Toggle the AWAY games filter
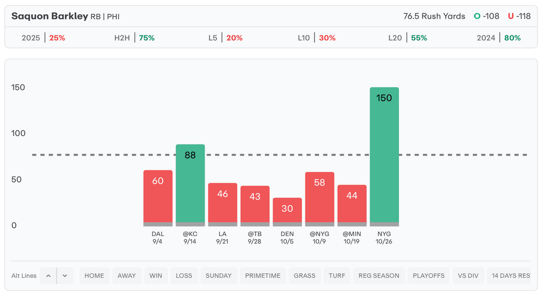Viewport: 544px width, 296px height. (x=126, y=276)
